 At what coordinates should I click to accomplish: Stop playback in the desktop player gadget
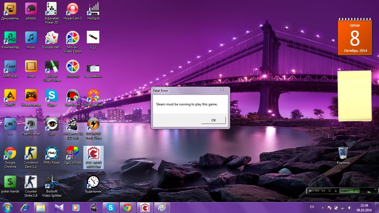click(330, 191)
